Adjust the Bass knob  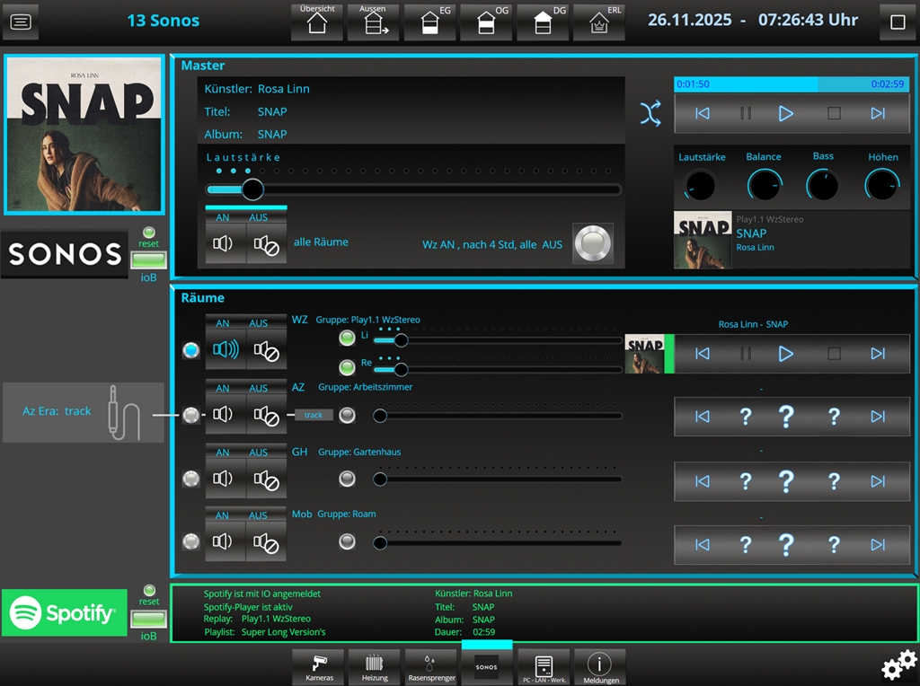[822, 185]
